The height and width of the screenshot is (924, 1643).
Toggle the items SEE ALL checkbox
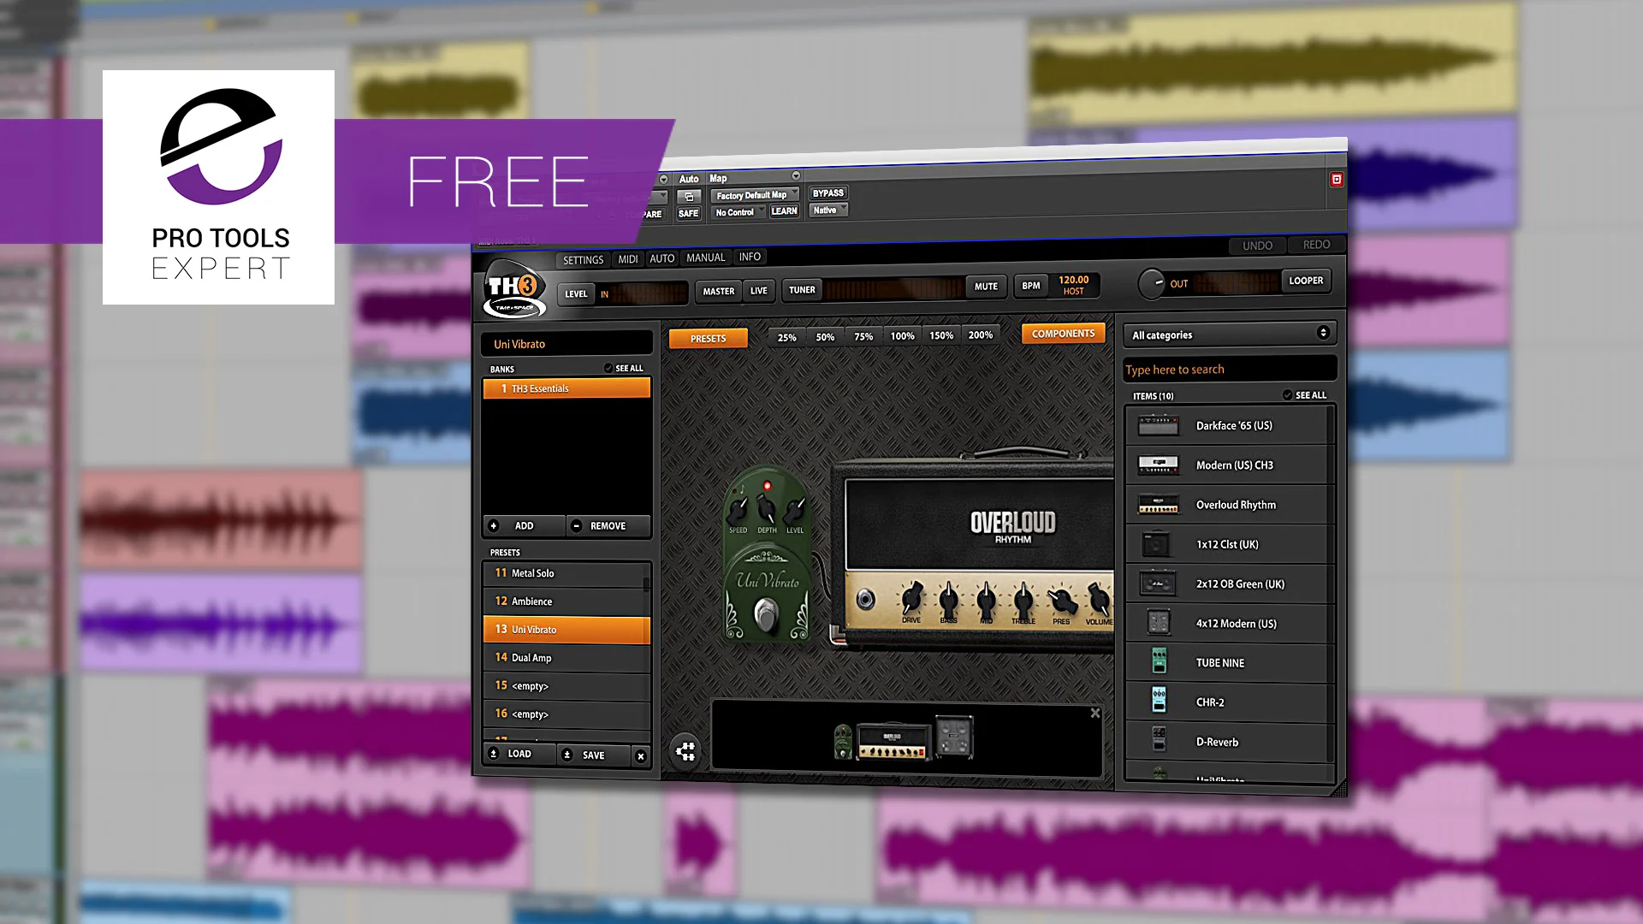(1287, 395)
